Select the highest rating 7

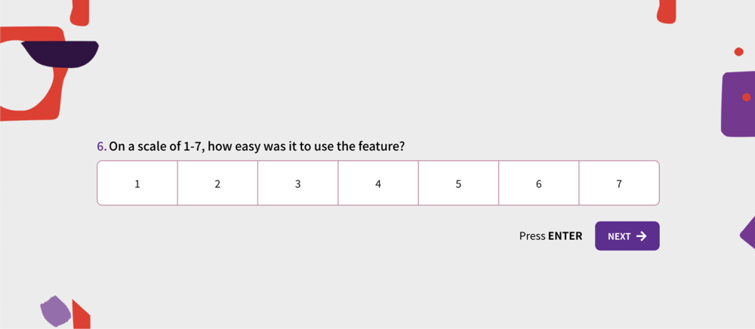(x=619, y=183)
